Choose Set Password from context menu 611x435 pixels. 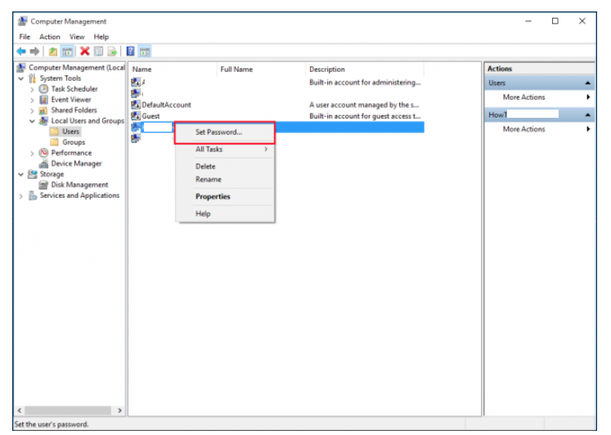tap(225, 132)
